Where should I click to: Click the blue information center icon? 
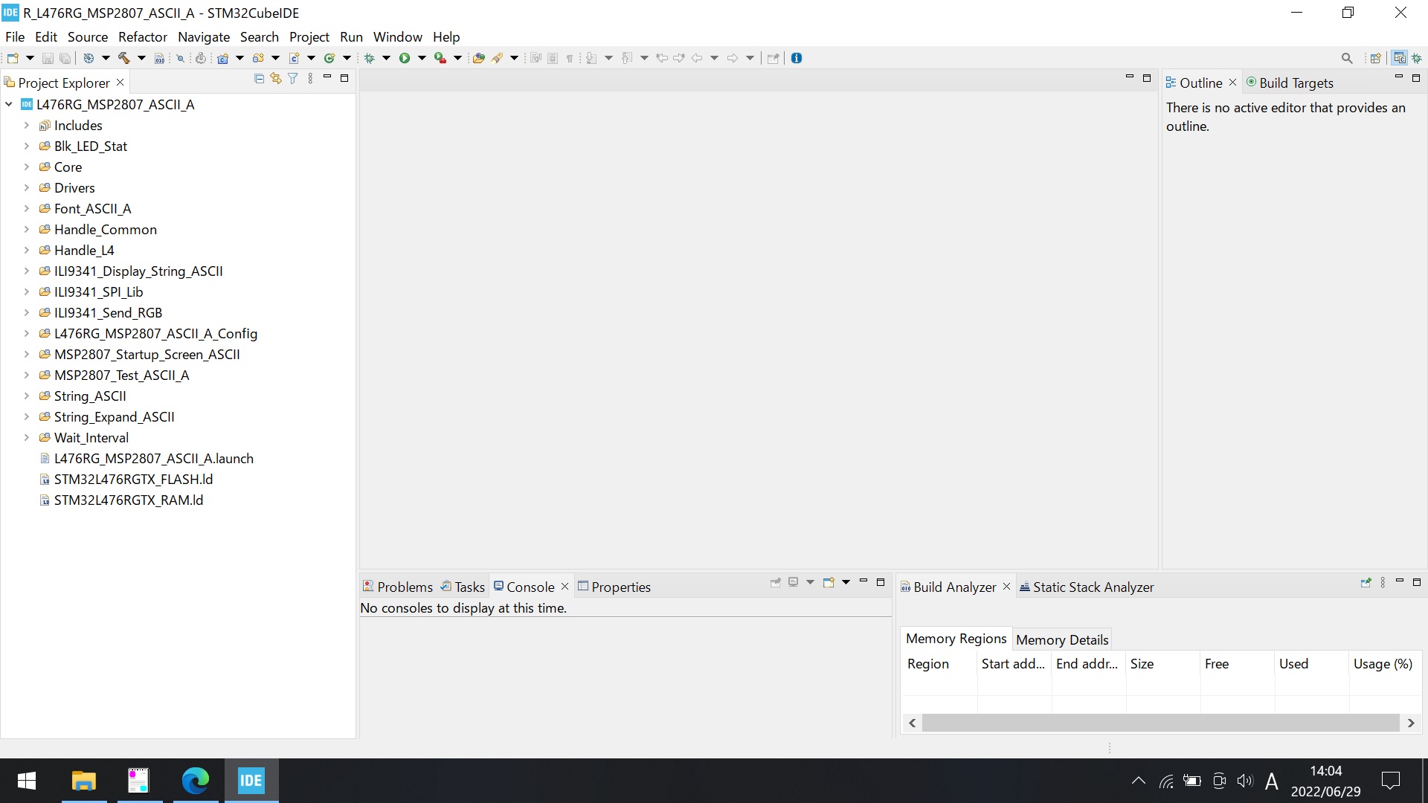click(x=797, y=58)
